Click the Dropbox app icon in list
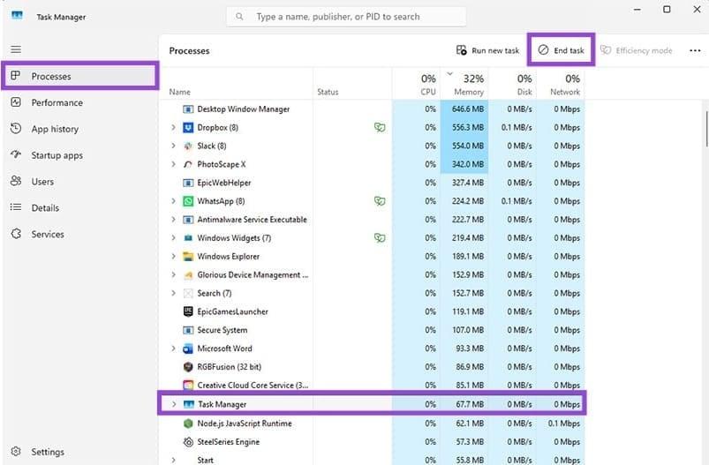The width and height of the screenshot is (709, 465). tap(188, 128)
